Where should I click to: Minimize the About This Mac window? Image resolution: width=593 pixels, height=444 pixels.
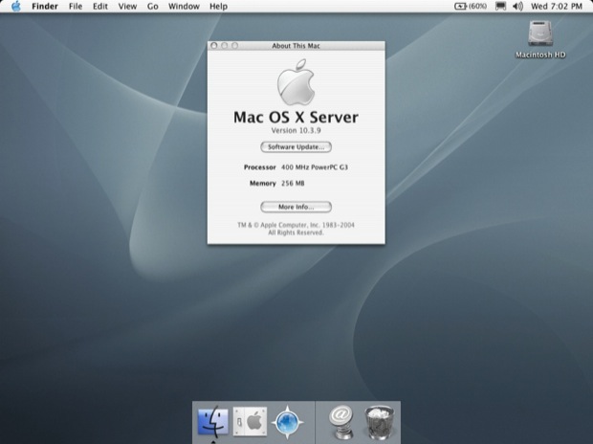tap(224, 45)
